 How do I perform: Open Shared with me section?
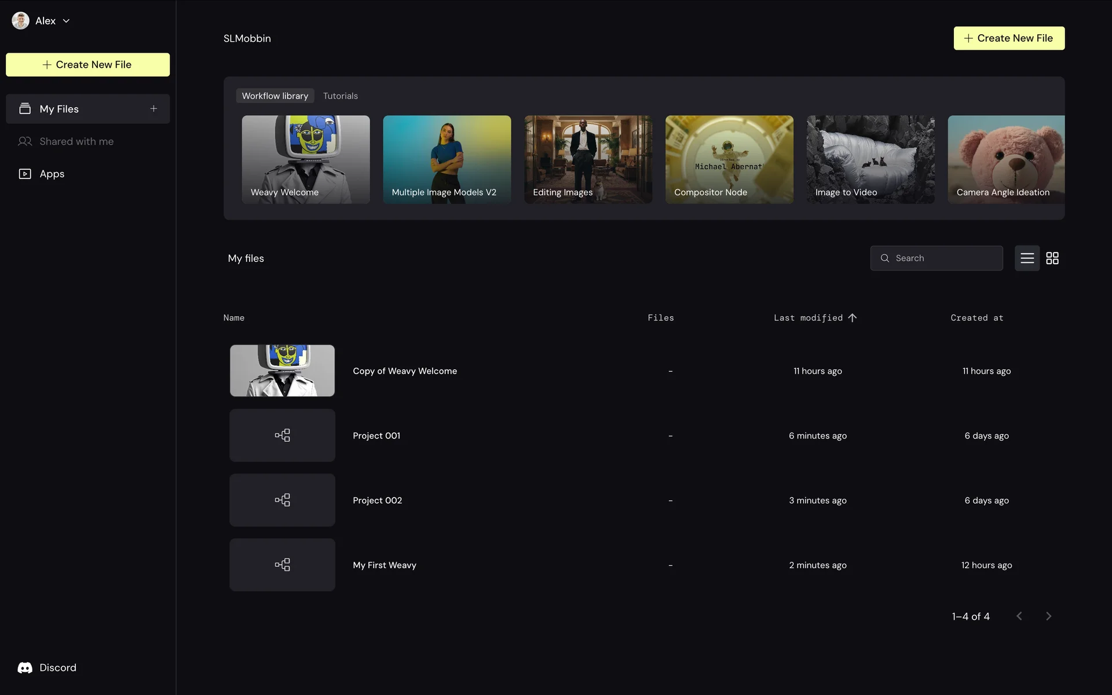point(76,141)
